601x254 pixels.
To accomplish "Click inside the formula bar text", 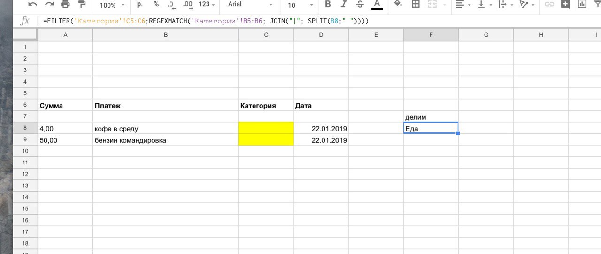I will coord(206,22).
